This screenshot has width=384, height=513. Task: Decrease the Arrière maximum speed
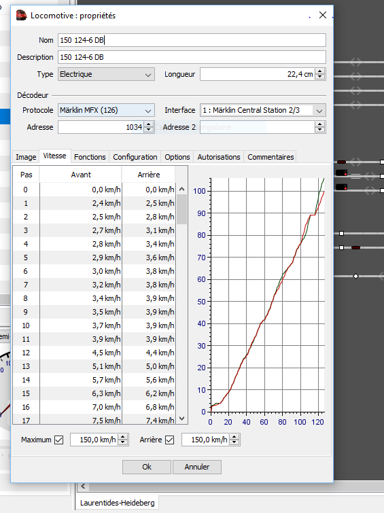pos(234,442)
